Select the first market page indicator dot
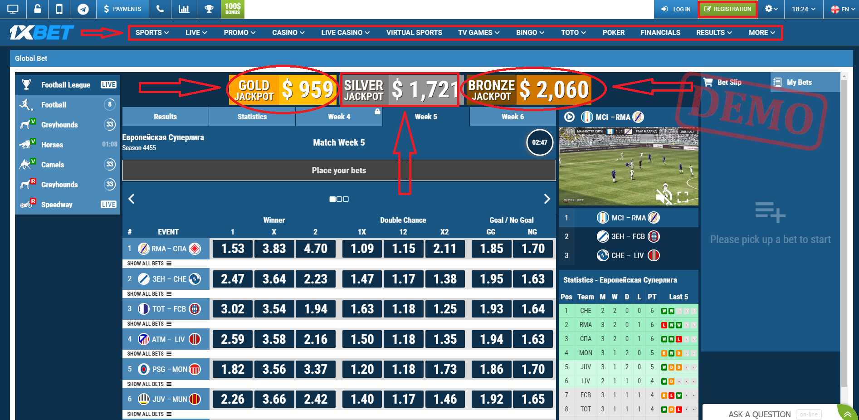Image resolution: width=859 pixels, height=420 pixels. coord(332,199)
